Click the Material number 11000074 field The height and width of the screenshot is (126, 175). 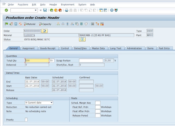51,35
